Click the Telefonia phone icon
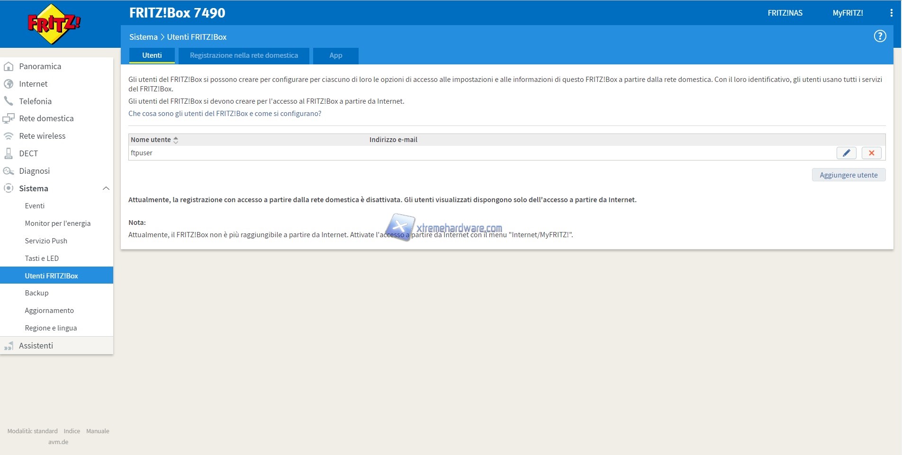Viewport: 902px width, 455px height. coord(9,101)
